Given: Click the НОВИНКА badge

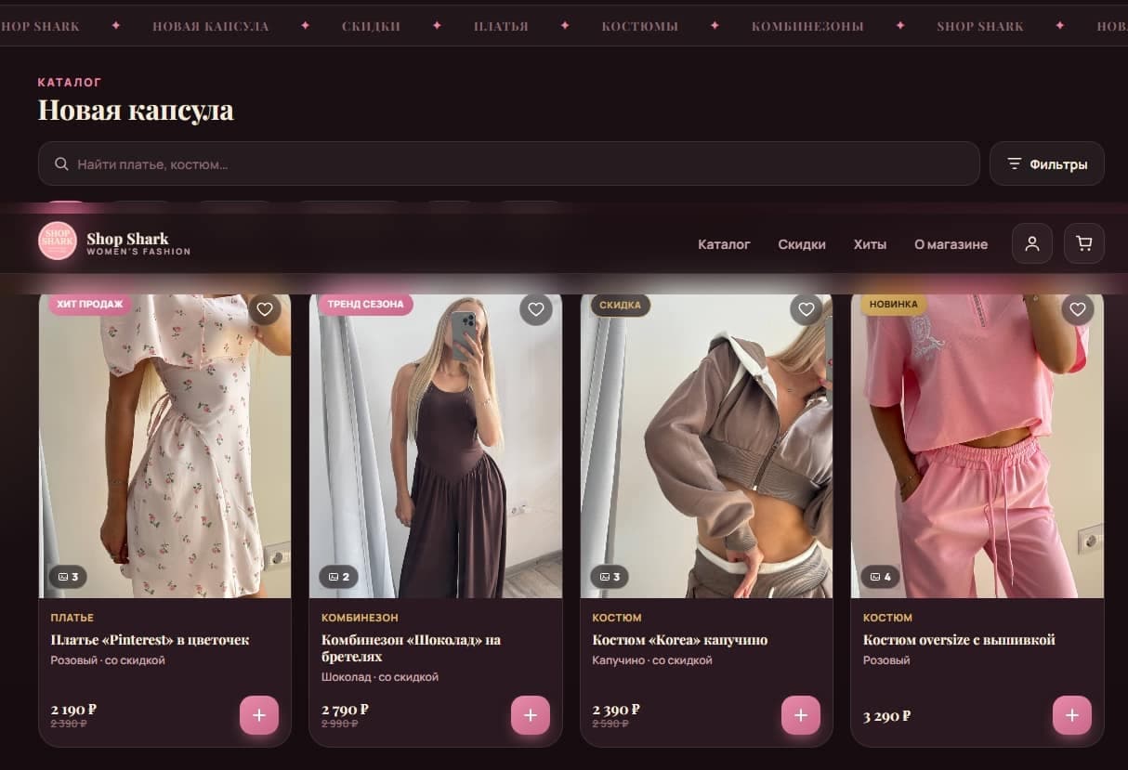Looking at the screenshot, I should (894, 304).
